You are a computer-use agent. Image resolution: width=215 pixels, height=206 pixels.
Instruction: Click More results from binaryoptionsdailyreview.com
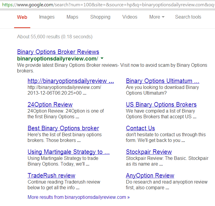coord(79,197)
